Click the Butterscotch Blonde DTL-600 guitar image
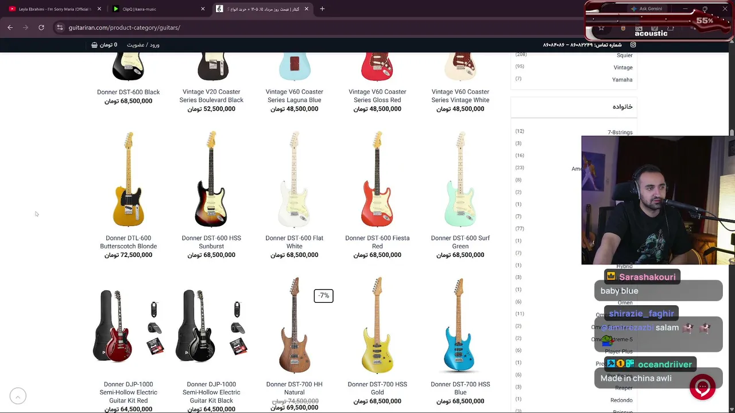This screenshot has width=735, height=413. click(129, 180)
